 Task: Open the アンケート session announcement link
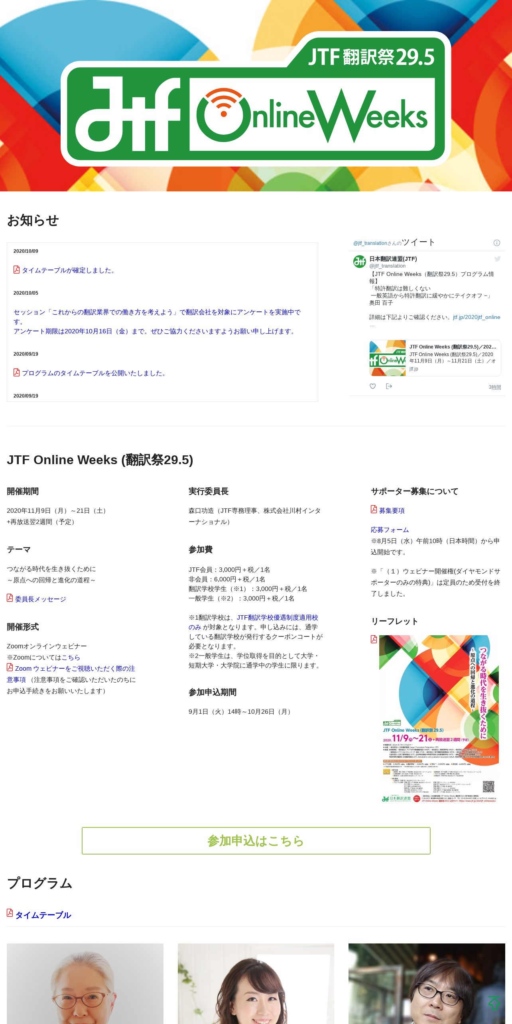(157, 321)
